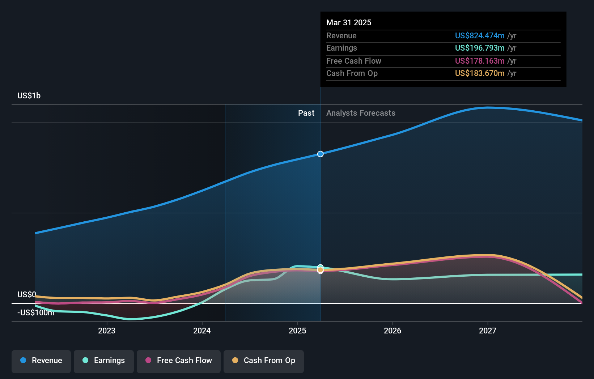Click the Revenue row label in tooltip

(341, 35)
